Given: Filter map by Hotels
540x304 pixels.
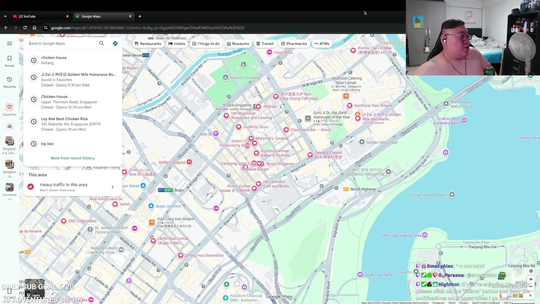Looking at the screenshot, I should (176, 43).
